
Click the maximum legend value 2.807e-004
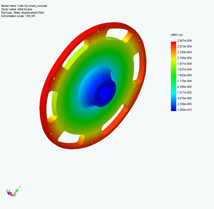coord(184,41)
